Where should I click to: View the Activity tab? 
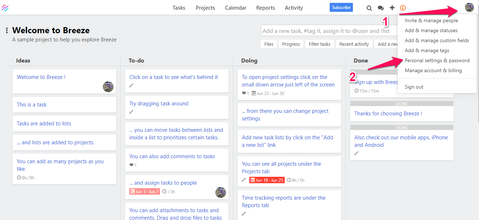294,8
